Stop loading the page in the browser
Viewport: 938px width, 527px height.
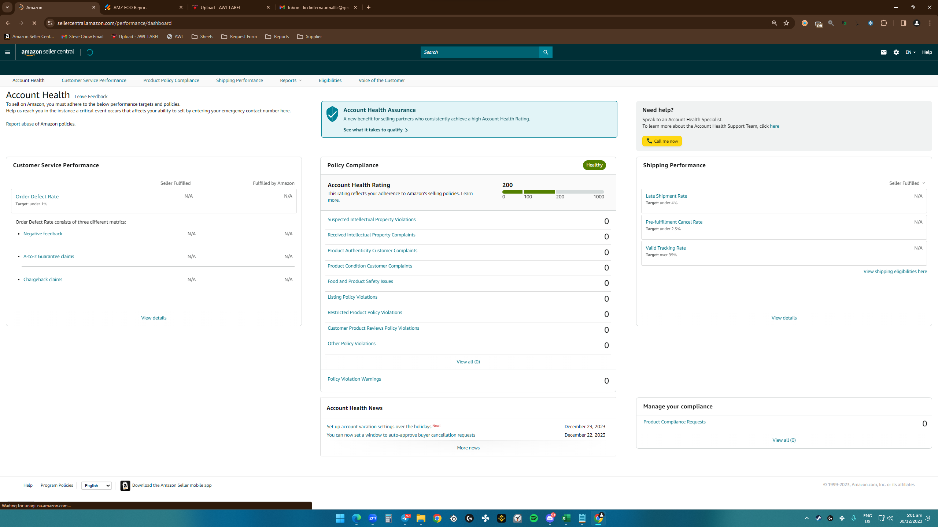(x=34, y=23)
